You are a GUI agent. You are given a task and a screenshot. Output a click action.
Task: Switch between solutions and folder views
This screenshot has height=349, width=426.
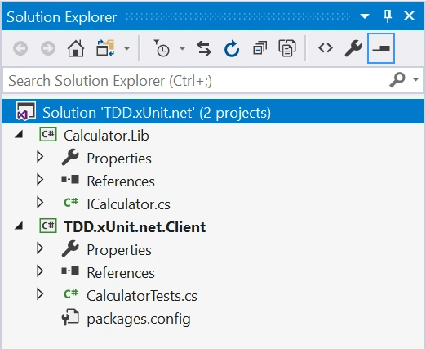105,48
